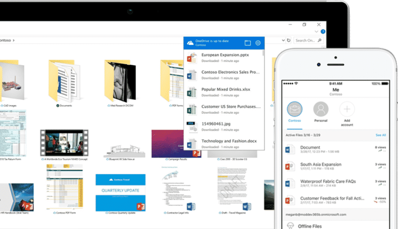Tap PowerPoint icon beside Customer Feedback for Fall

click(290, 200)
